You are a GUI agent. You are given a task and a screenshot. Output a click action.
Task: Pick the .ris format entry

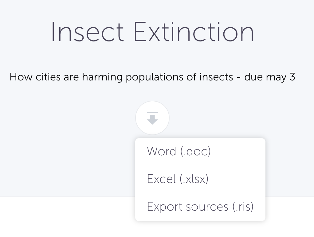[200, 206]
